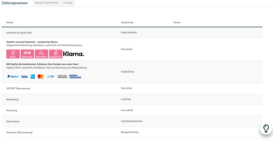Switch to the Sonstige tab
This screenshot has height=143, width=273.
[68, 3]
